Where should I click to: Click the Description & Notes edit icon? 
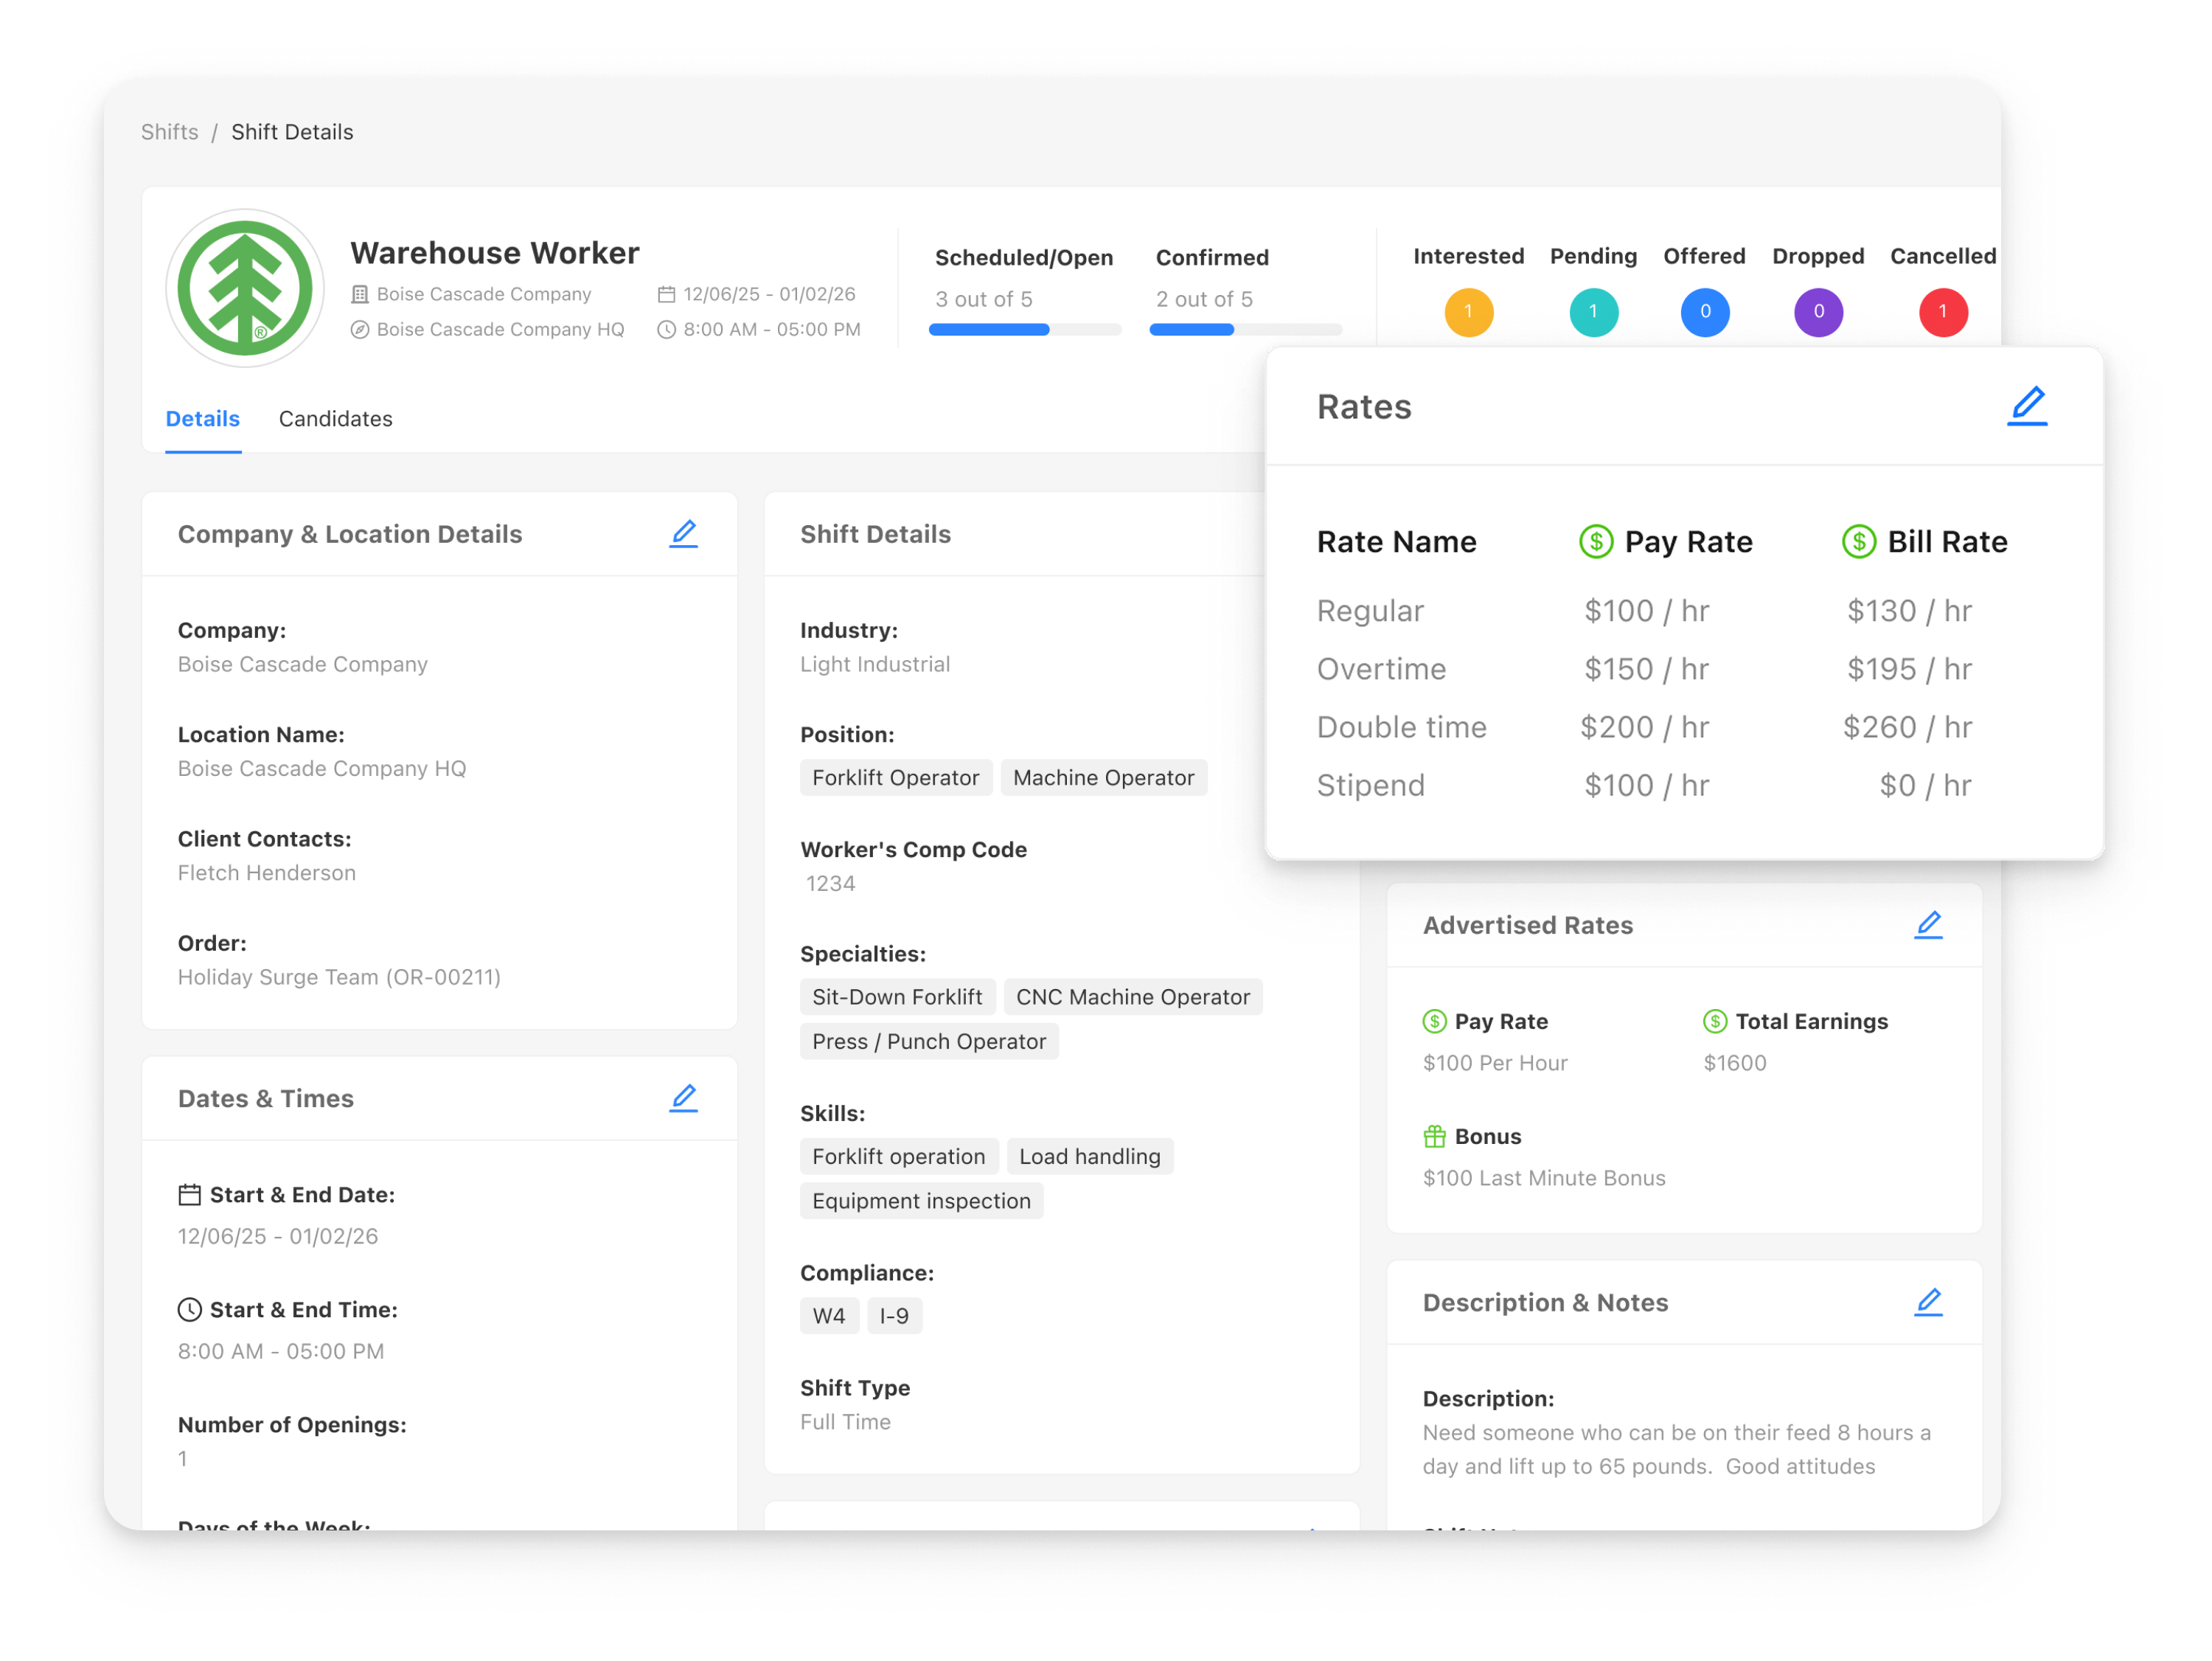coord(1928,1302)
